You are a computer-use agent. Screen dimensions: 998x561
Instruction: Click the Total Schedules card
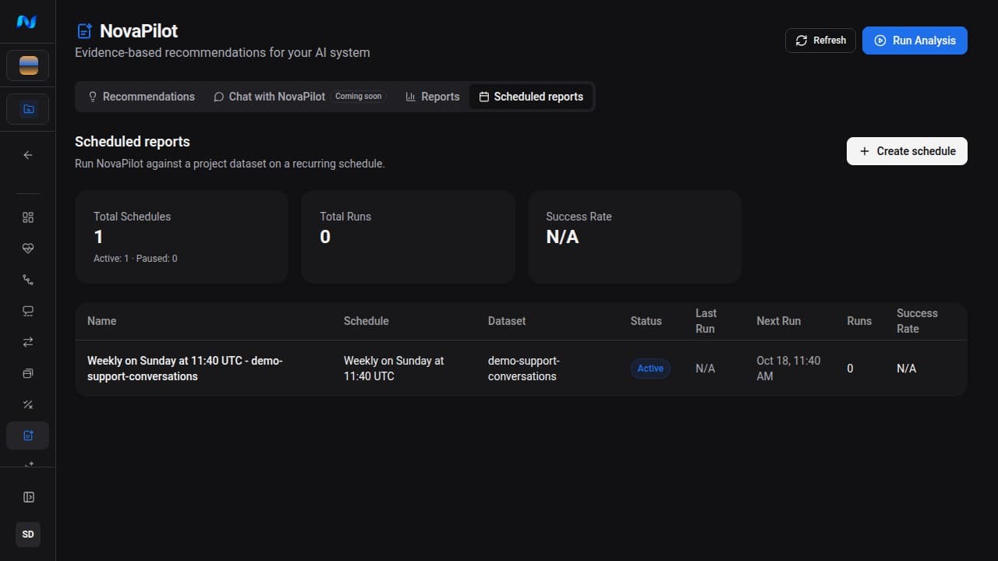[182, 237]
